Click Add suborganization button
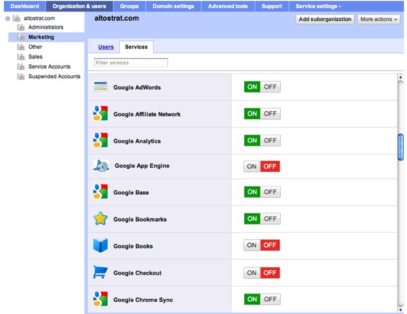Screen dimensions: 407x314 coord(325,19)
